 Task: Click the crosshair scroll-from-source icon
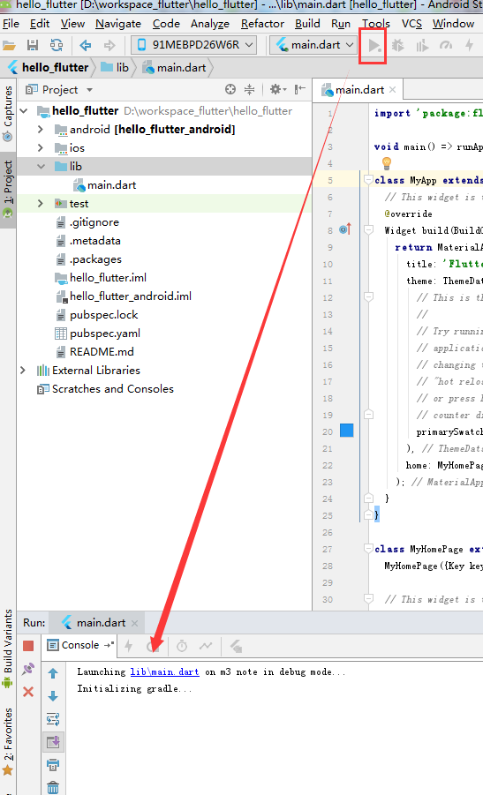click(x=230, y=90)
